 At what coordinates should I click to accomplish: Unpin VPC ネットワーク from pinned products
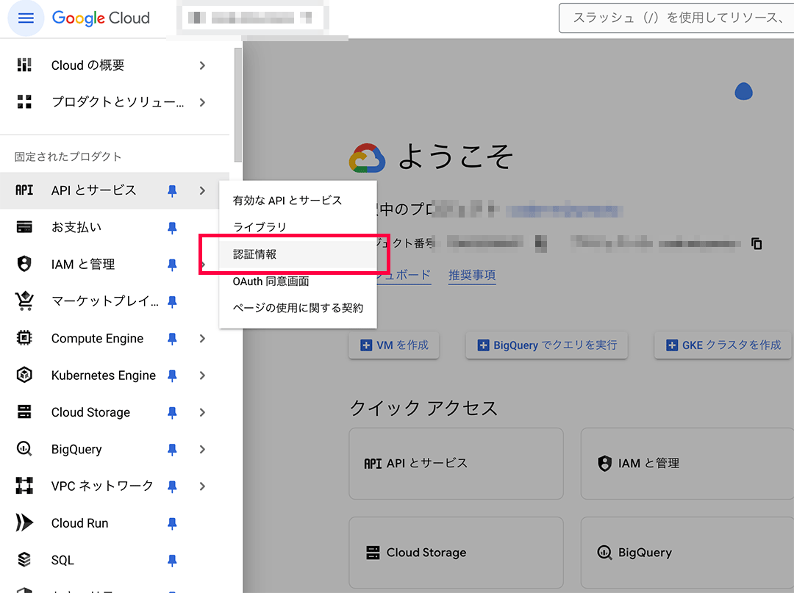(172, 486)
